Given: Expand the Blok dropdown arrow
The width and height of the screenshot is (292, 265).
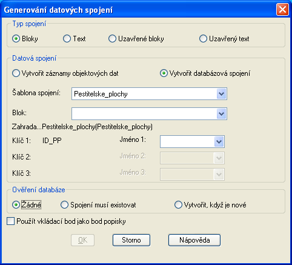Looking at the screenshot, I should tap(221, 114).
